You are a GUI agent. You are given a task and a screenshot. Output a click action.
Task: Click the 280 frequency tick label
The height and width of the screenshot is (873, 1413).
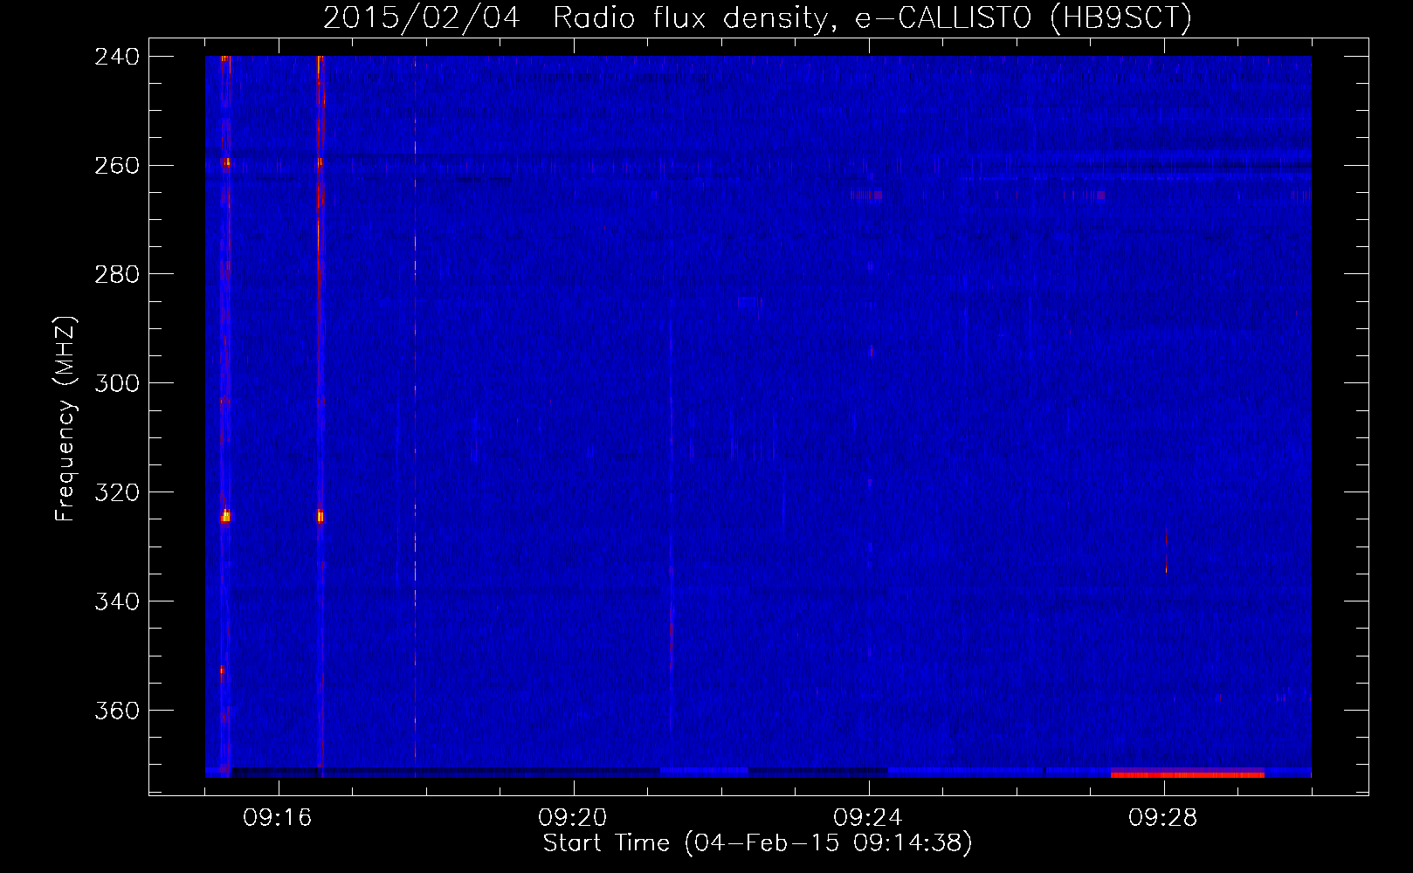[x=117, y=274]
